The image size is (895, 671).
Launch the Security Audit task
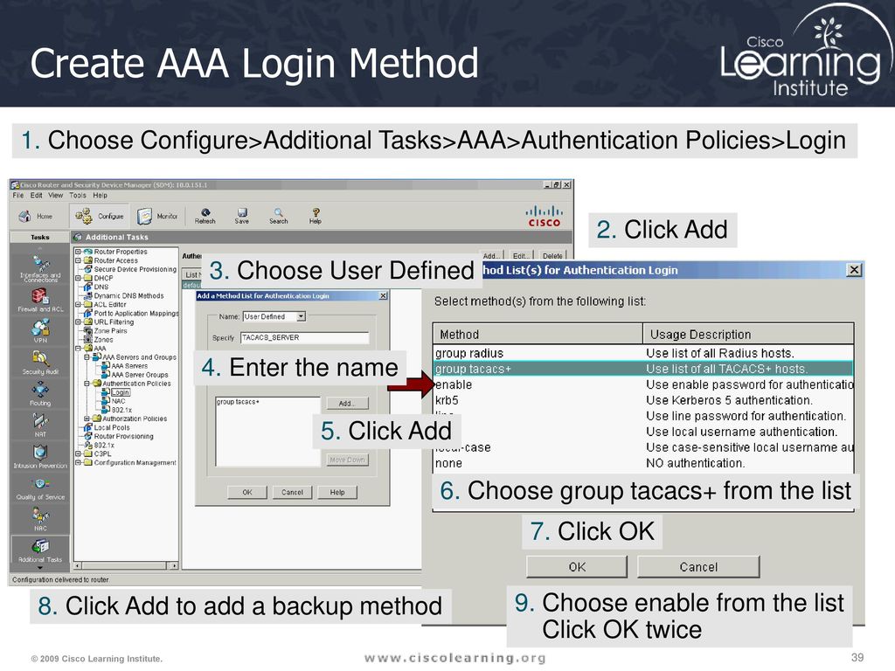pos(40,363)
